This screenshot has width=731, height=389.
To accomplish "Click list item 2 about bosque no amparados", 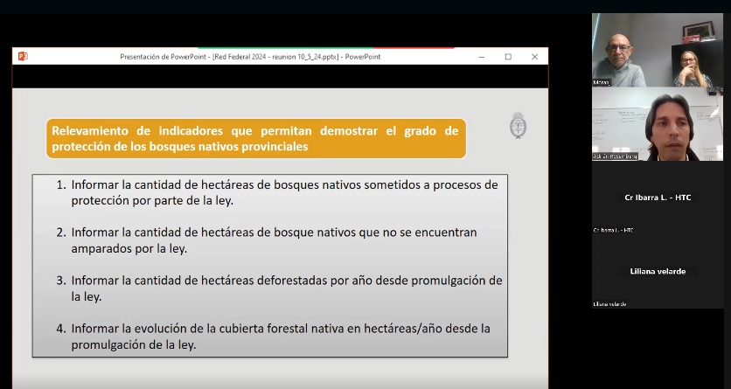I will (x=267, y=240).
